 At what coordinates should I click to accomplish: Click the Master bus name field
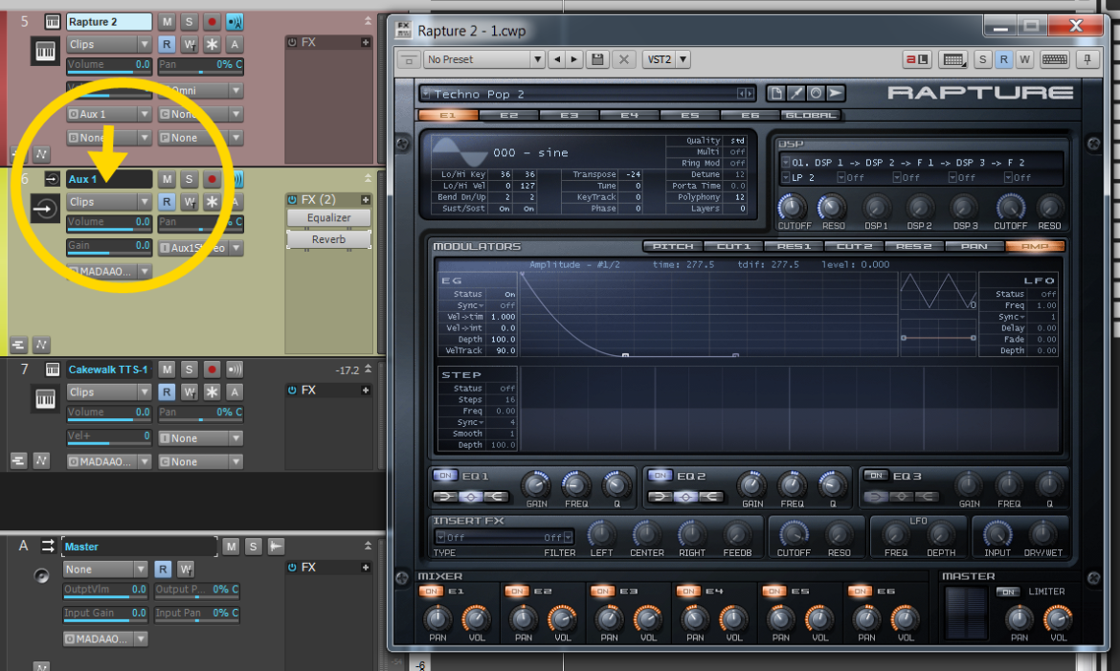coord(140,547)
